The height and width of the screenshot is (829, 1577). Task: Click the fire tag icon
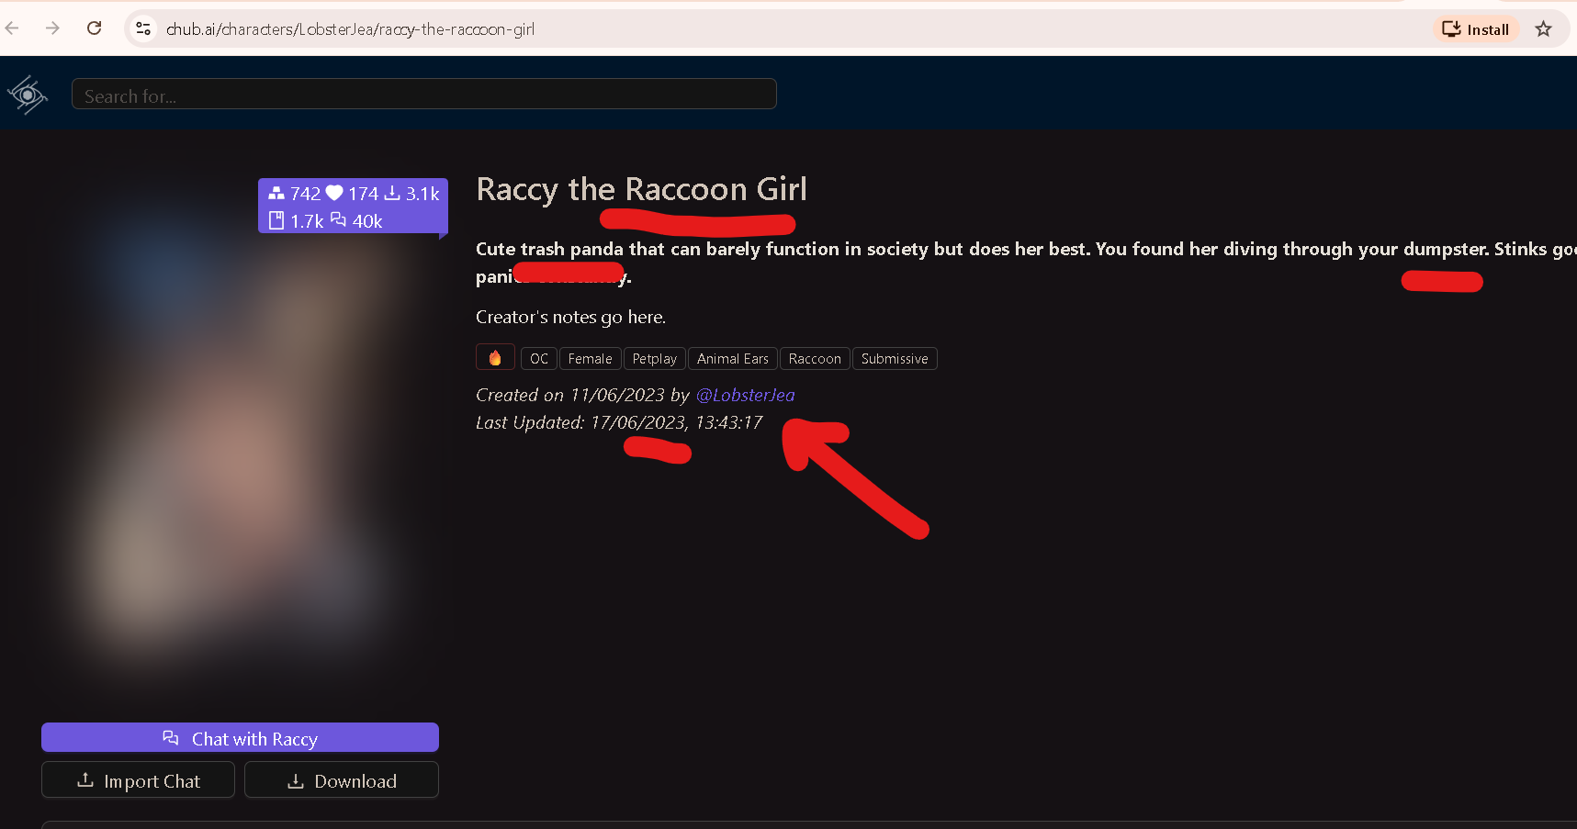(495, 358)
